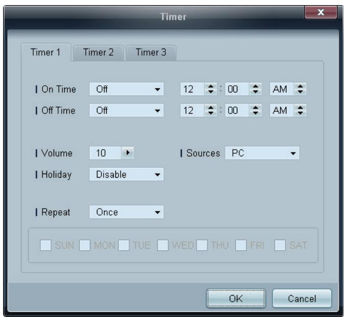
Task: Switch to the Timer 2 tab
Action: 99,53
